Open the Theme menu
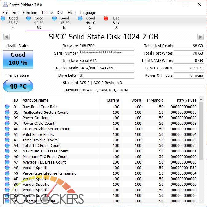The height and width of the screenshot is (207, 207). 47,13
